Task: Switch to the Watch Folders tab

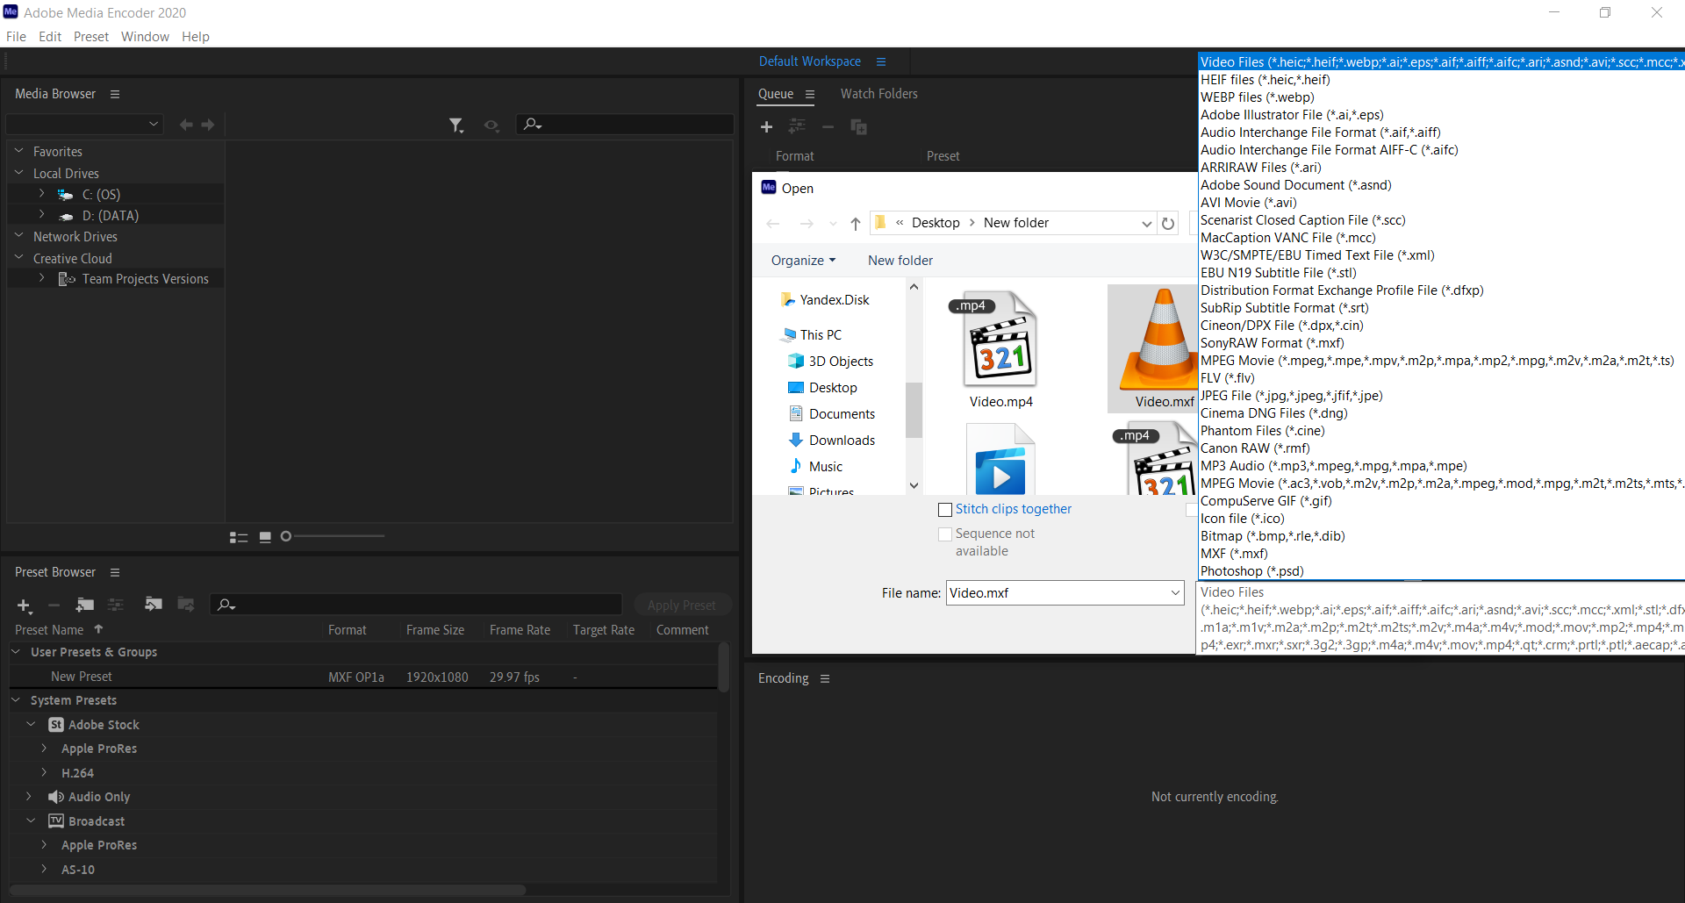Action: click(878, 94)
